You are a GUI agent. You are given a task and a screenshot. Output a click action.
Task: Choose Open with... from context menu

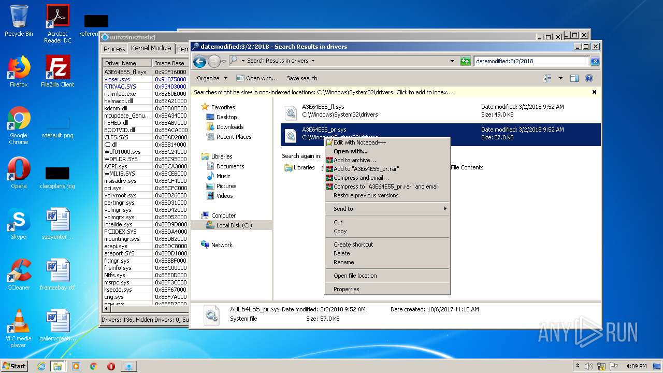[x=387, y=151]
